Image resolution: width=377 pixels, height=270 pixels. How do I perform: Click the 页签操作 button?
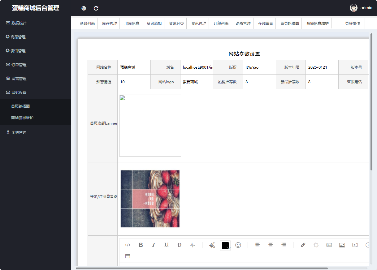click(352, 23)
